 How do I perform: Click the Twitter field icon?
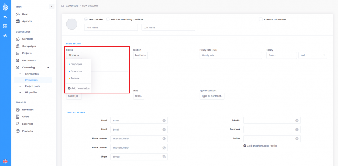tap(297, 139)
